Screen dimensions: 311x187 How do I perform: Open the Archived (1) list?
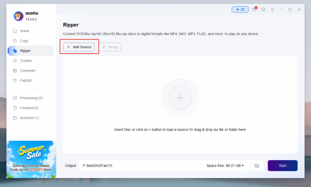(31, 118)
